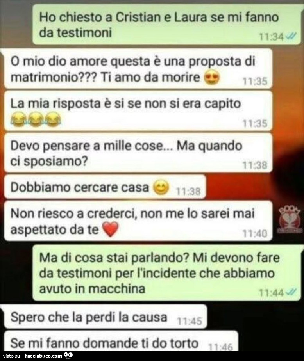Click the third laughing-crying emoji
The height and width of the screenshot is (361, 304).
click(53, 119)
